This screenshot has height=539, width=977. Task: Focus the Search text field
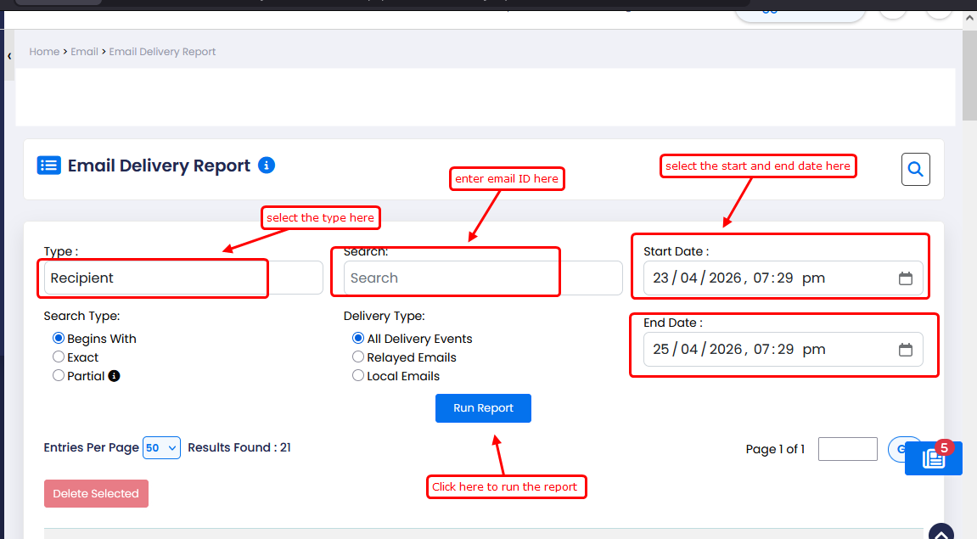pos(482,278)
